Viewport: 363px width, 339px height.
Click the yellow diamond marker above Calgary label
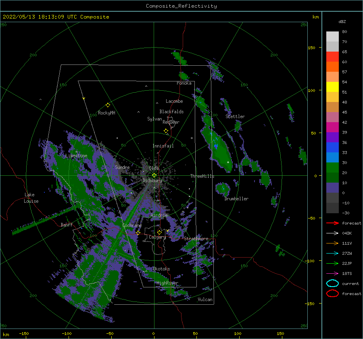point(159,232)
